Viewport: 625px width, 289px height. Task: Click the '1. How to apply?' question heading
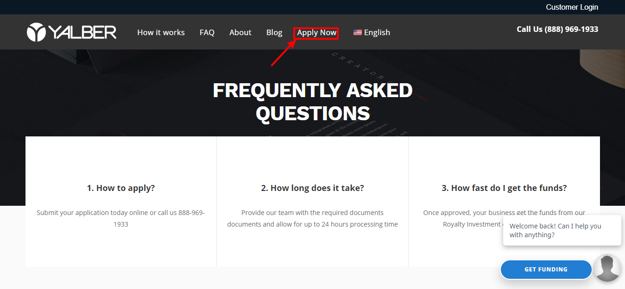(120, 188)
